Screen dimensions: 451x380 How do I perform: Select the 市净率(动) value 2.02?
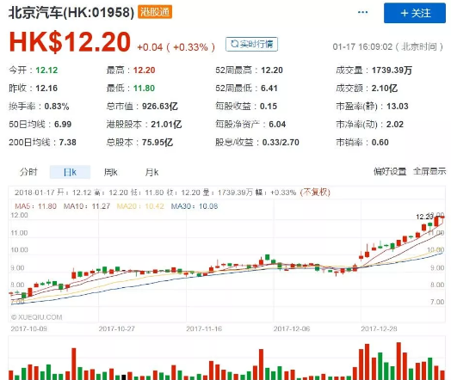click(394, 125)
